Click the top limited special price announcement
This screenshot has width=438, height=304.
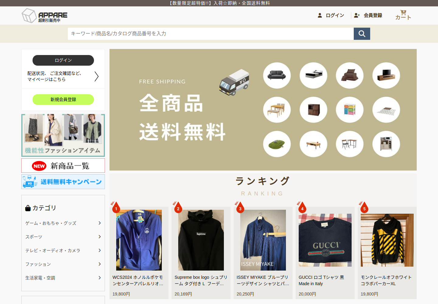[x=219, y=3]
